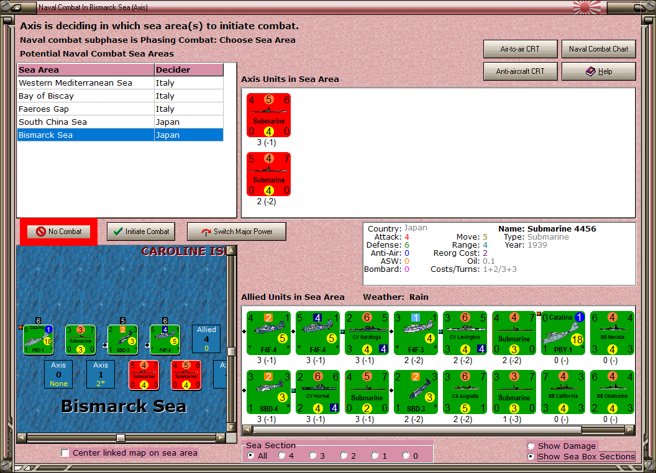Click the Catalina PBY-1 unit in Allied list

pos(563,333)
